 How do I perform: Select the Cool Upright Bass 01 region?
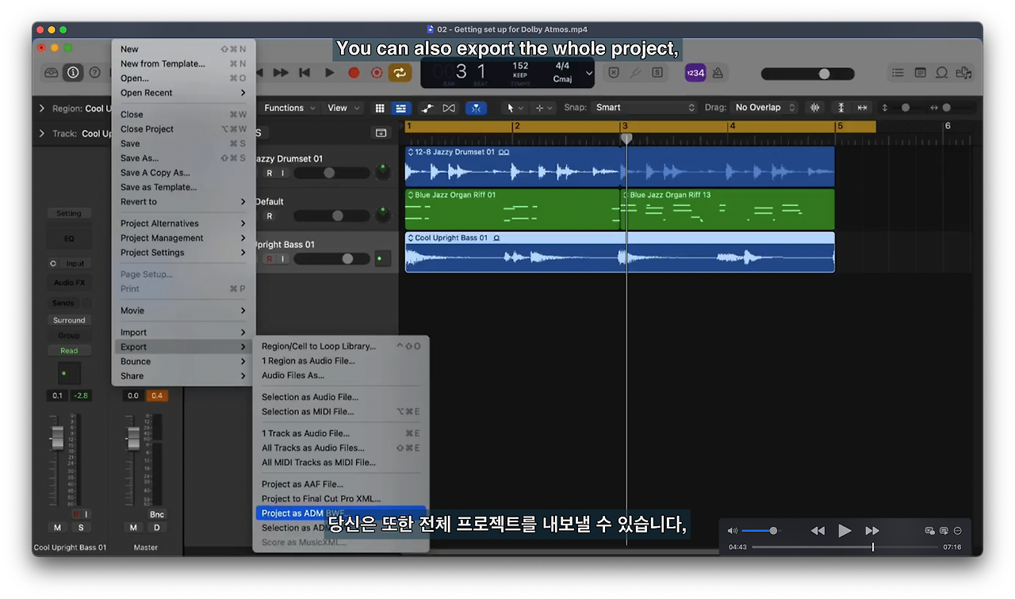[x=619, y=252]
